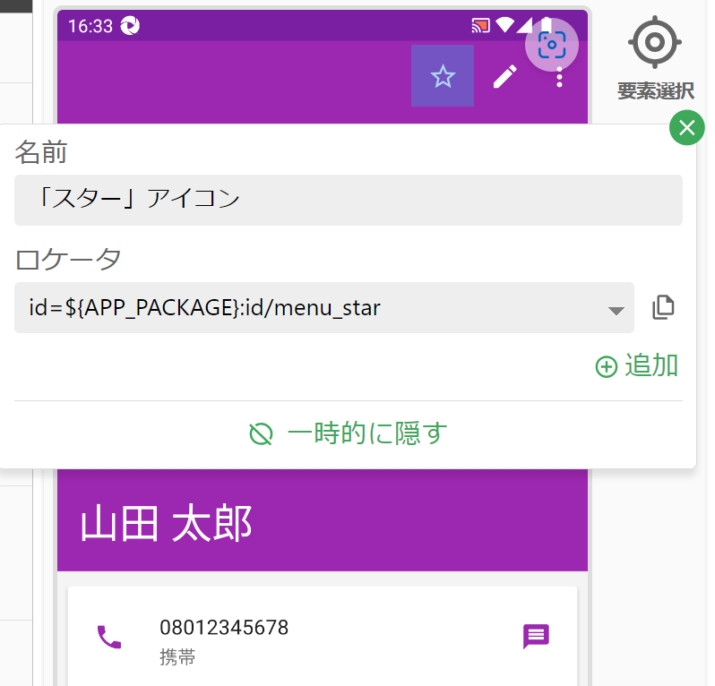Select phone number 08012345678
This screenshot has width=715, height=686.
pyautogui.click(x=224, y=628)
